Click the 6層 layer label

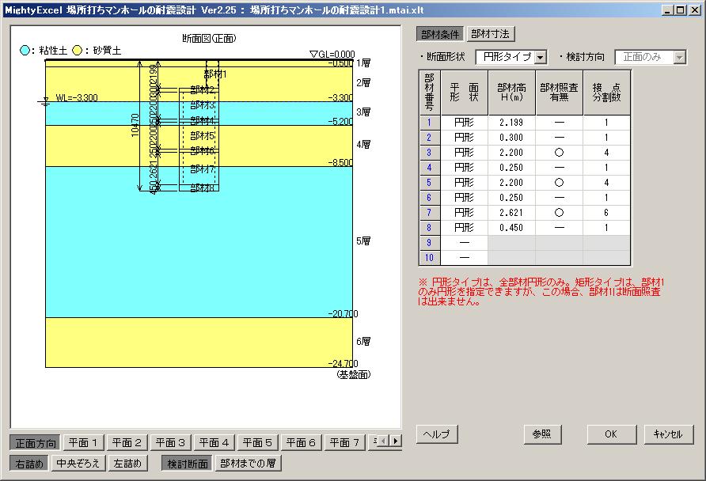tap(363, 342)
